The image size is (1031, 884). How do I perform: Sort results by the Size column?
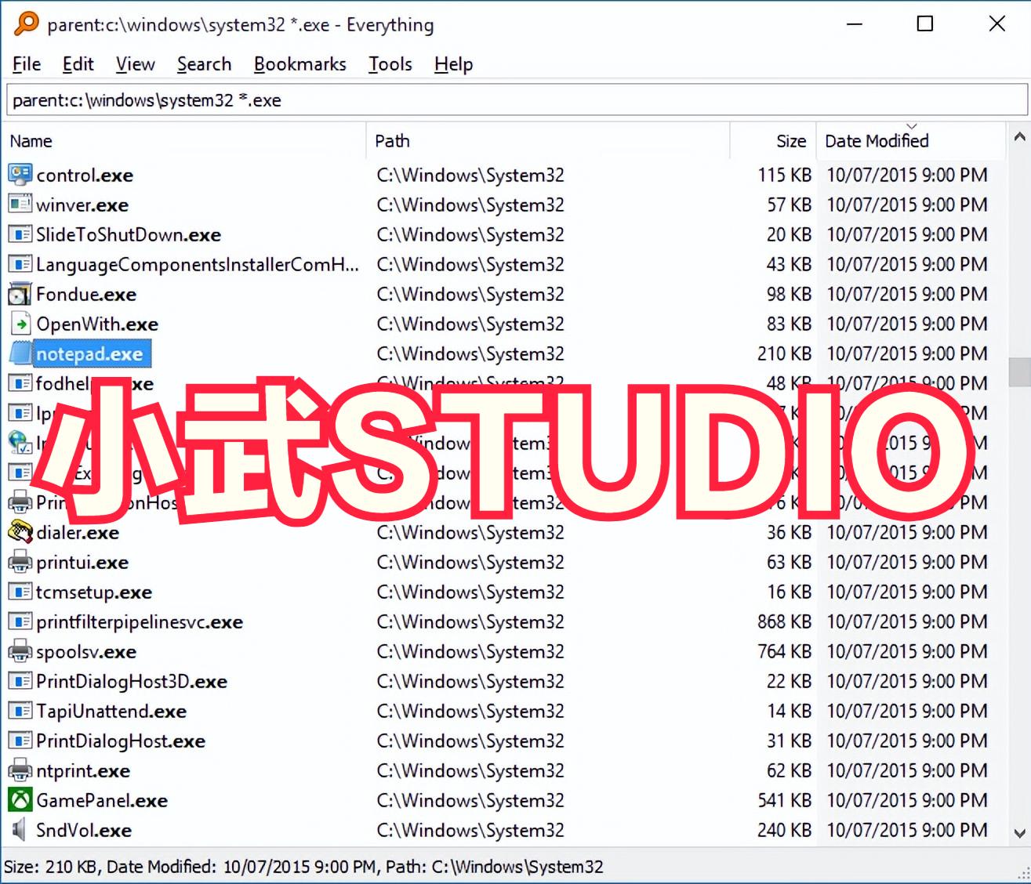(x=773, y=141)
